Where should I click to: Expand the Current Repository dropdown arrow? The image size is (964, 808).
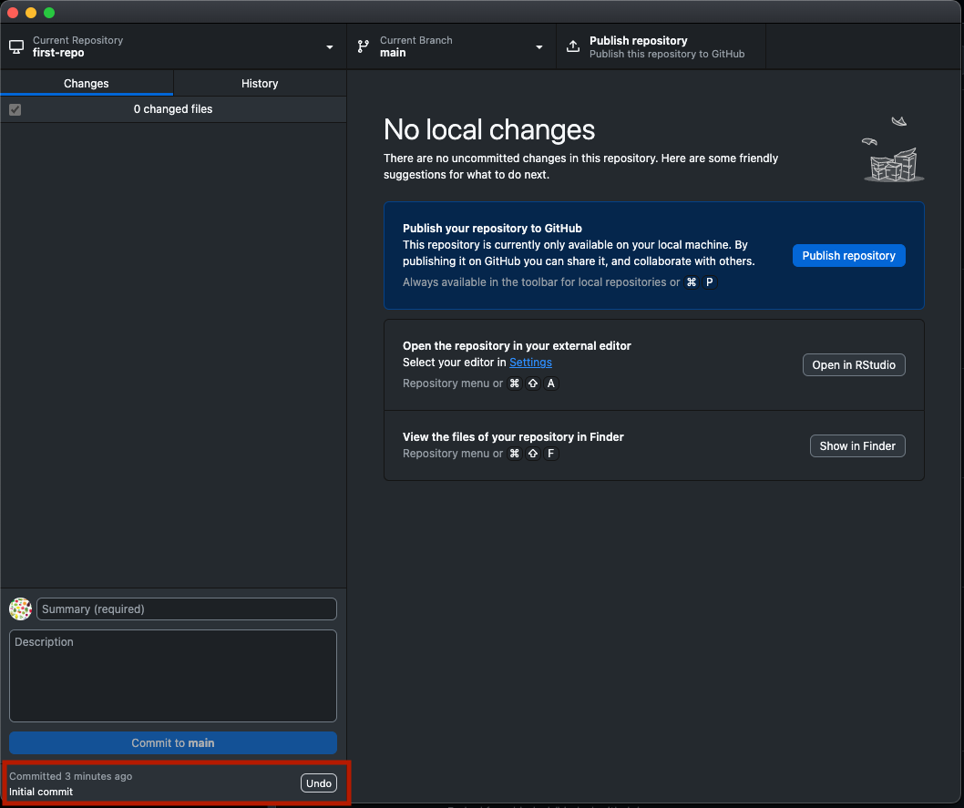[330, 47]
